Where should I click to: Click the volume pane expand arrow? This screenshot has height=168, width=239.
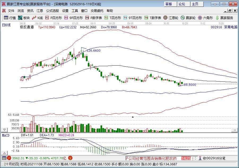point(234,130)
